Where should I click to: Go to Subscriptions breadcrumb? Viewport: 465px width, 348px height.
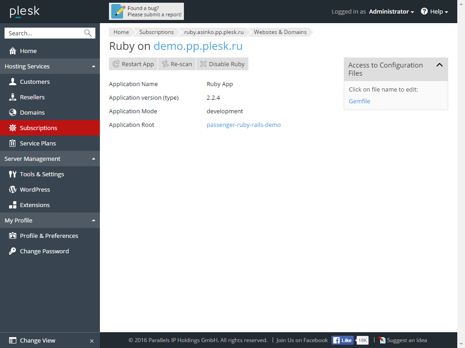pos(156,32)
